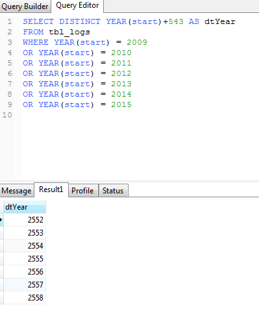Select the 2554 result cell
This screenshot has height=318, width=259.
tap(25, 246)
